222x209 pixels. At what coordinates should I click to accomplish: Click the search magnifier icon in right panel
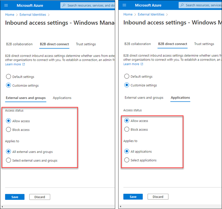point(182,5)
